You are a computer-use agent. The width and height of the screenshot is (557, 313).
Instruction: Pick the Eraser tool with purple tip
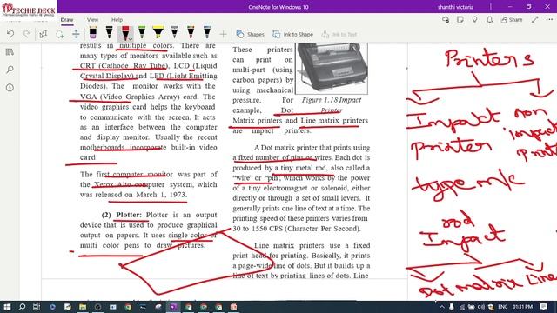[x=93, y=33]
